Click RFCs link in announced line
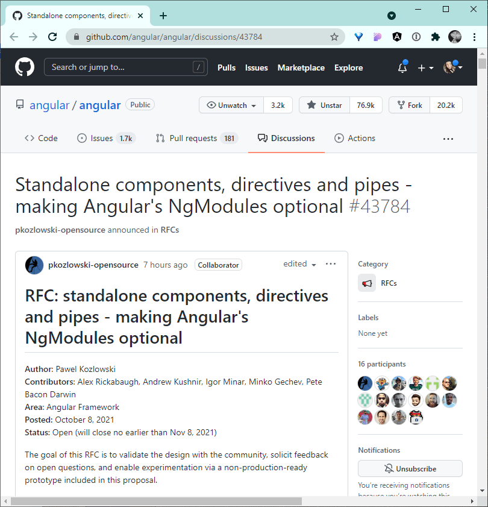The width and height of the screenshot is (488, 507). (170, 230)
